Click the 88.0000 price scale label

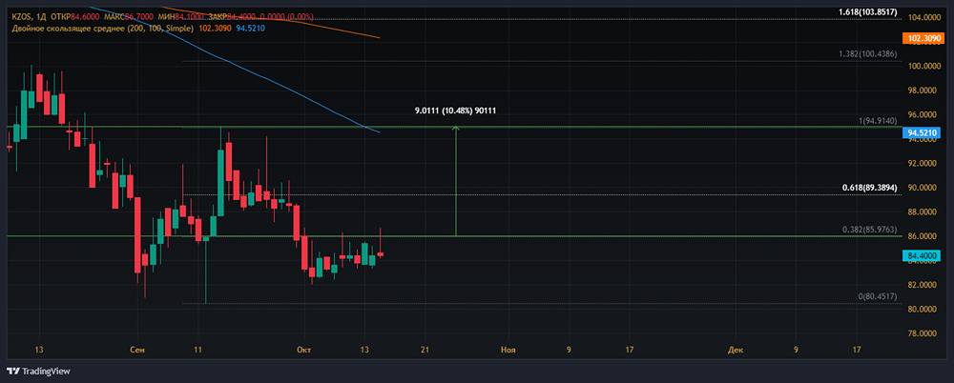tap(923, 212)
